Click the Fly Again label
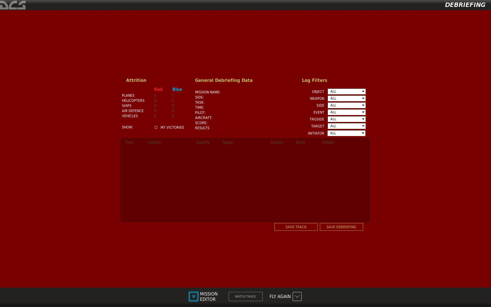Screen dimensions: 491x307 [280, 297]
